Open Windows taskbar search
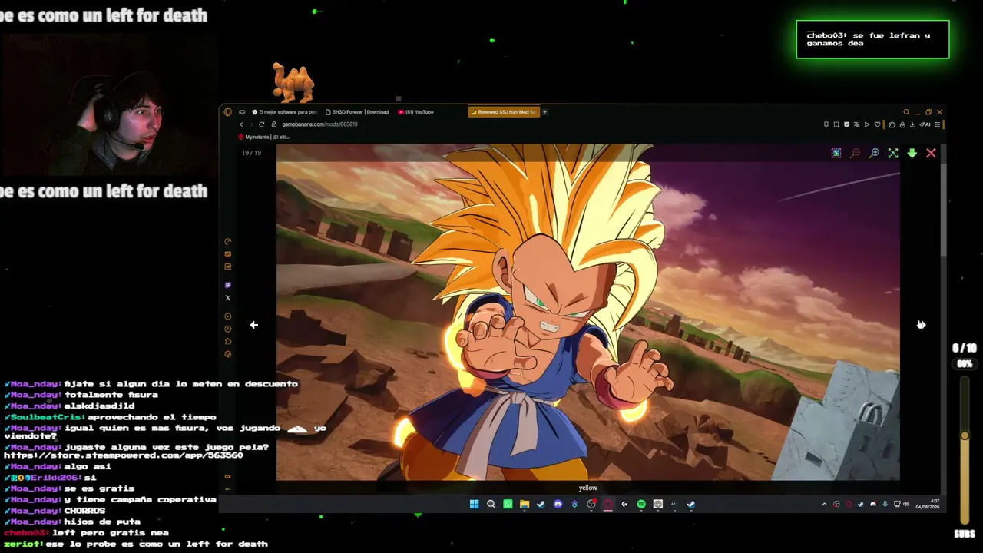This screenshot has height=553, width=983. tap(491, 505)
